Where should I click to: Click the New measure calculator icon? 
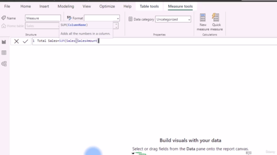203,18
